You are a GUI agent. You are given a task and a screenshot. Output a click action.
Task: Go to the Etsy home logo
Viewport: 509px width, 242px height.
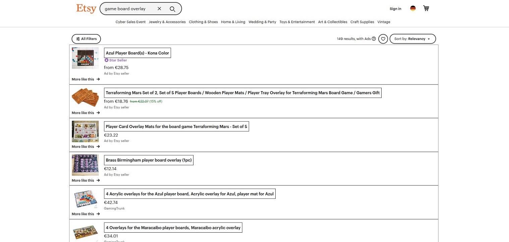86,8
